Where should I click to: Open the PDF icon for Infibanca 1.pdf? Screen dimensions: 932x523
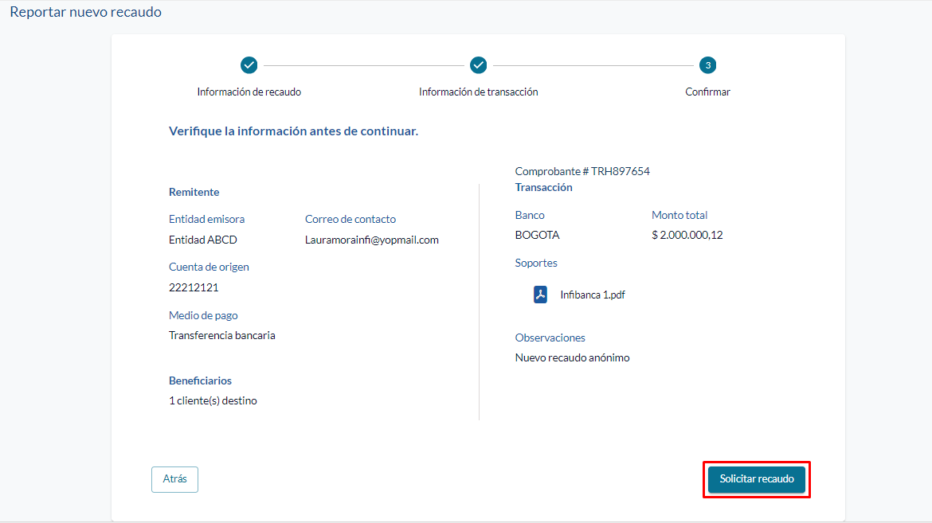(x=540, y=295)
